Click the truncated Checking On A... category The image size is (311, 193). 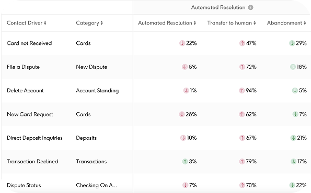point(96,185)
